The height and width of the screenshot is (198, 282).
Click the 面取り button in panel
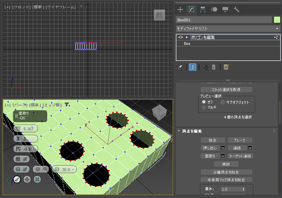[x=210, y=156]
